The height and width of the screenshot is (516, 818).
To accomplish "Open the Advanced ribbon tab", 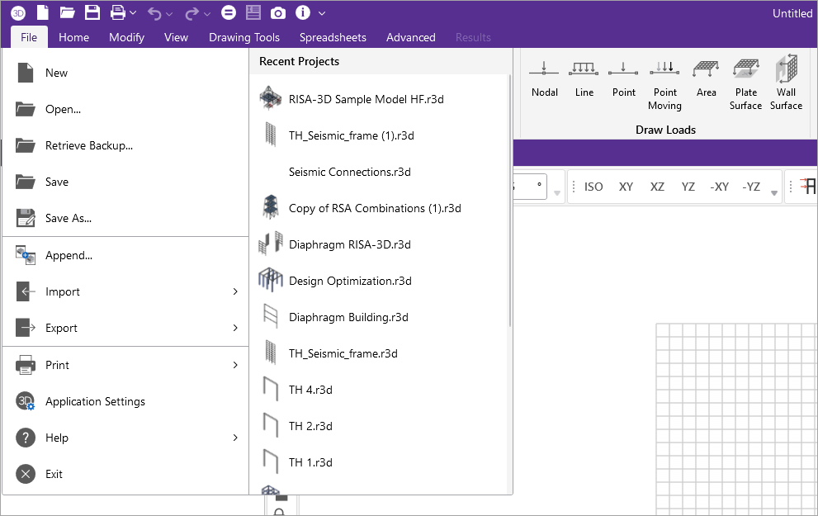I will click(410, 38).
